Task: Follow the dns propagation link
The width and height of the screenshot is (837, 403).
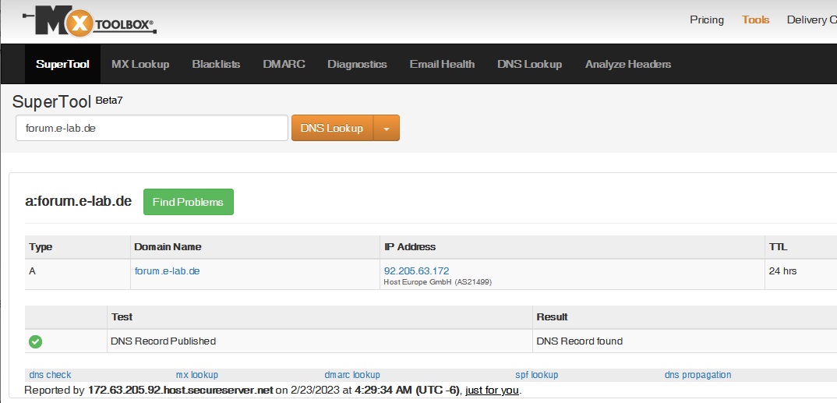Action: tap(697, 375)
